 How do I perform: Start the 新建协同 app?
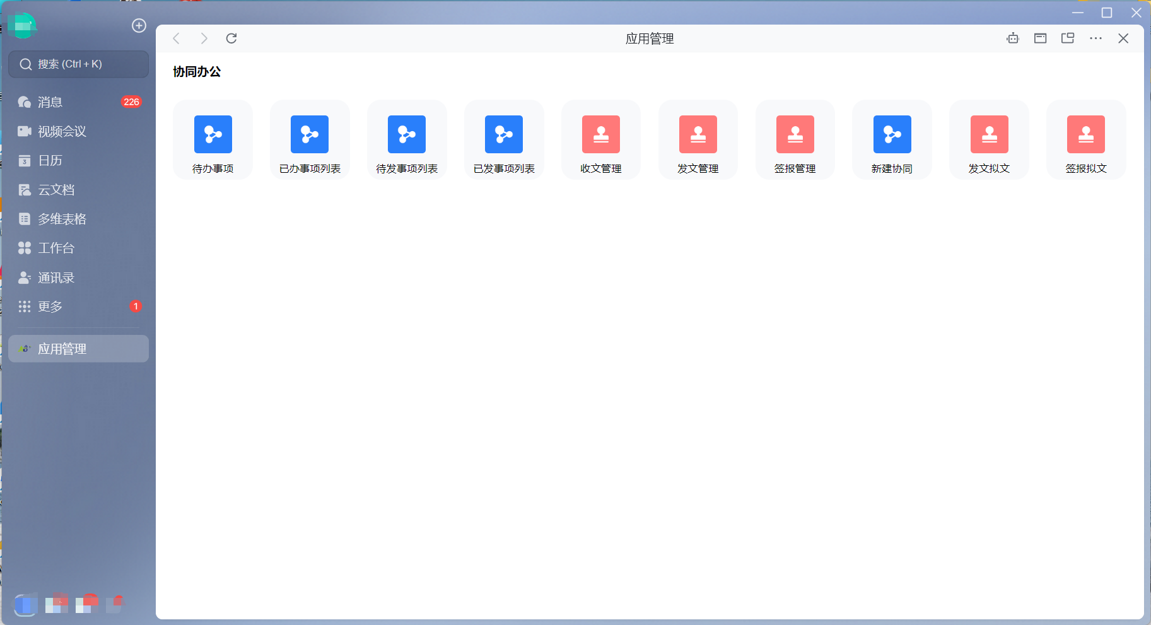[x=892, y=140]
